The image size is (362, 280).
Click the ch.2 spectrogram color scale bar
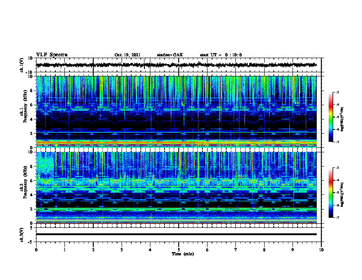[x=330, y=193]
